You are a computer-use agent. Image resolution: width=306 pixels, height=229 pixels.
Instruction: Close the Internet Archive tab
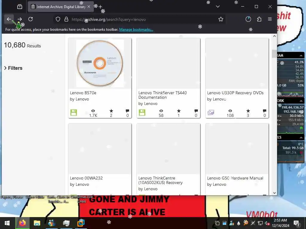(x=89, y=7)
